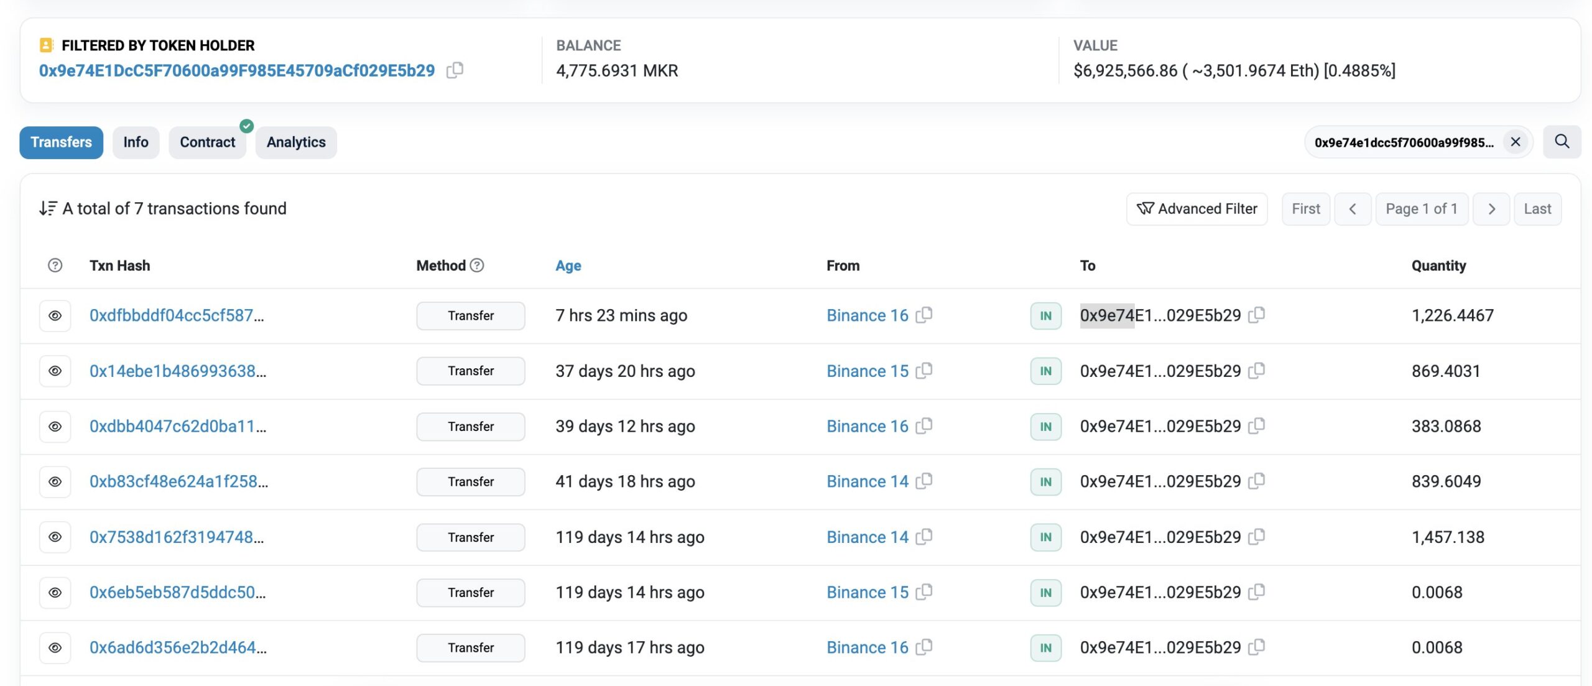Jump to First page
The image size is (1592, 686).
coord(1305,209)
